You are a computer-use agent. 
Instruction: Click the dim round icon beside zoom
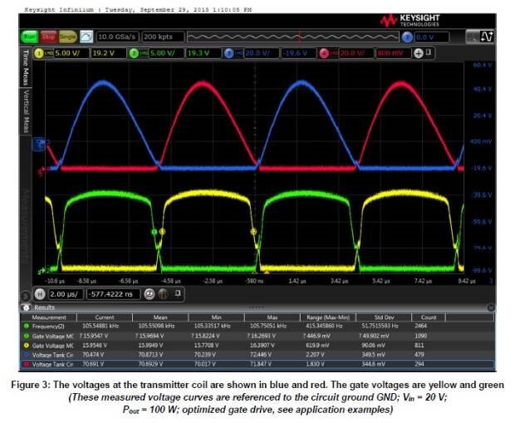click(164, 294)
